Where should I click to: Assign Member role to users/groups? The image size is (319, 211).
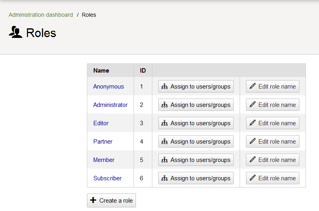196,160
